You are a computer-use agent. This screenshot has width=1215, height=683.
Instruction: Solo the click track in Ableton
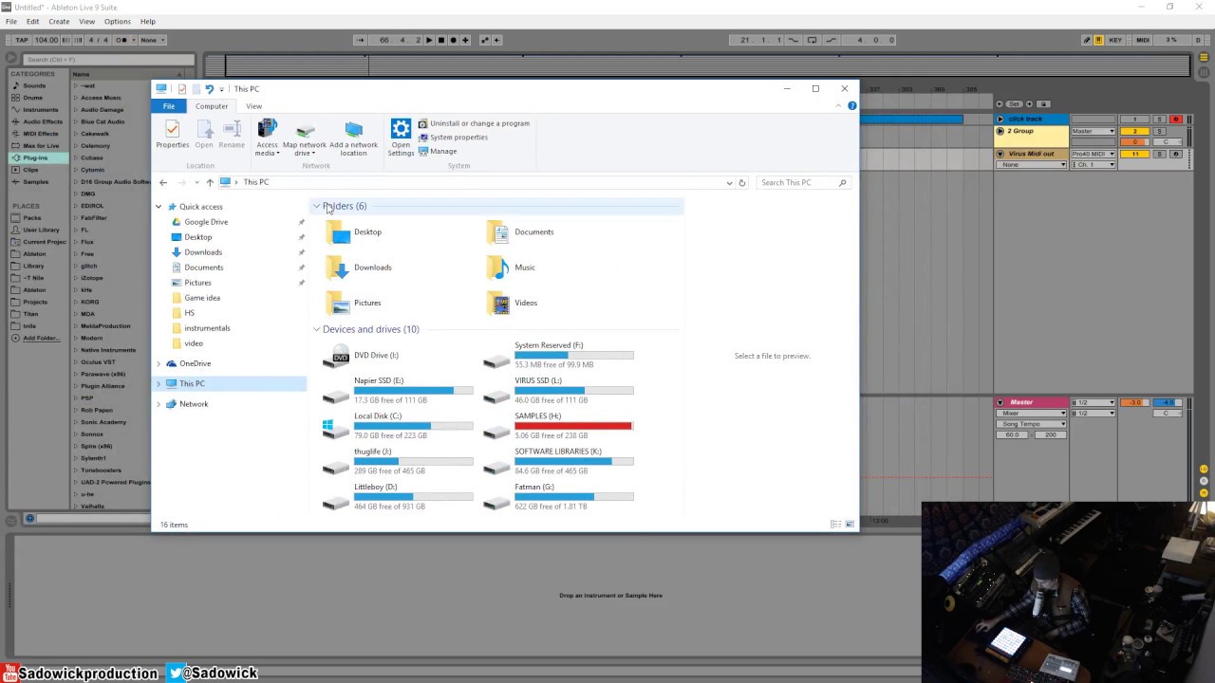tap(1159, 120)
